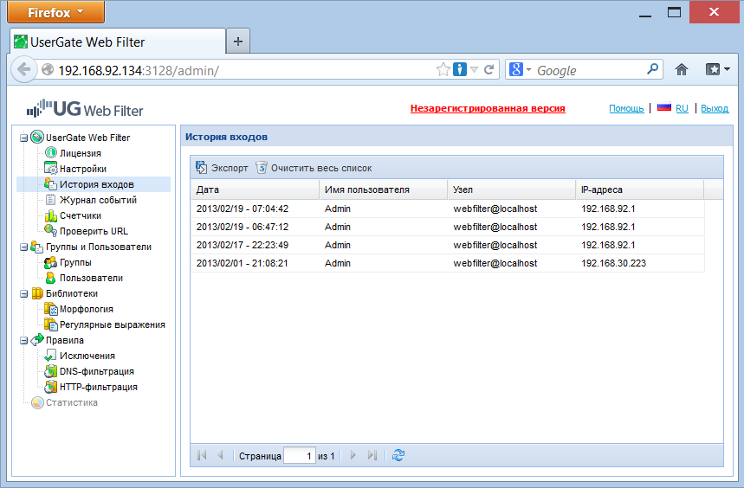
Task: Click the Счетчики bar chart icon
Action: [51, 215]
